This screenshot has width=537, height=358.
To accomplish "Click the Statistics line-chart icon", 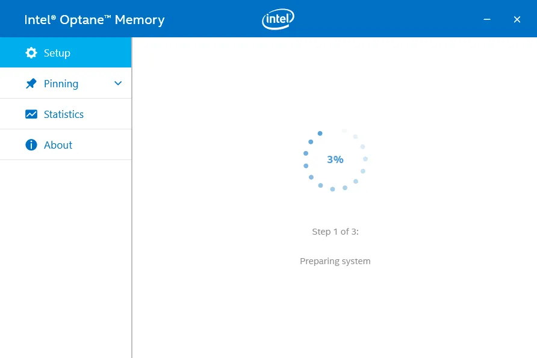I will click(x=31, y=114).
